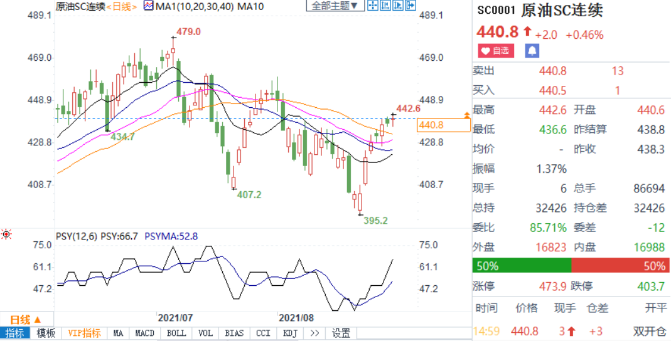The height and width of the screenshot is (341, 671).
Task: Click the VIP指标 button
Action: pyautogui.click(x=84, y=333)
